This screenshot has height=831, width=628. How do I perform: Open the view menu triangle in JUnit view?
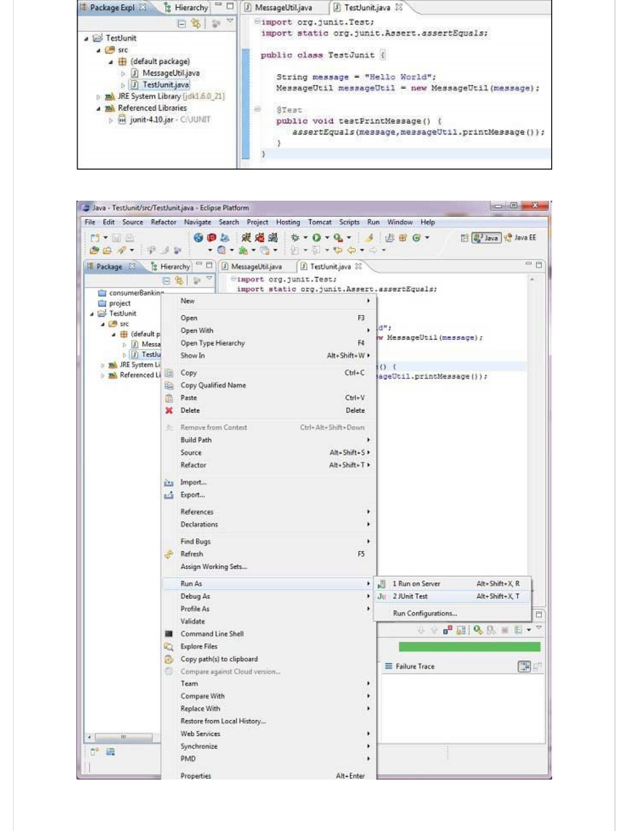(539, 629)
